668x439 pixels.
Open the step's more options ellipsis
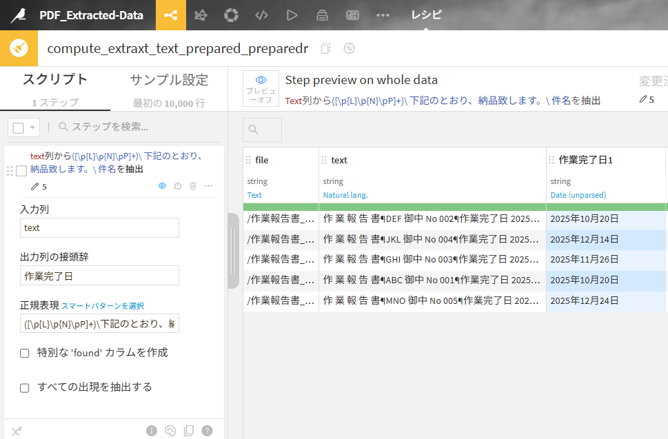[208, 186]
